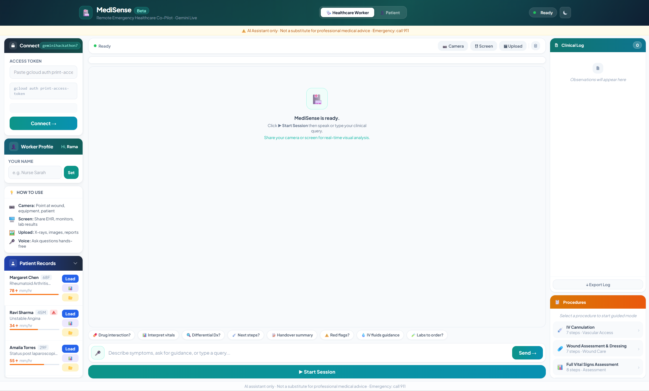The image size is (649, 391).
Task: Select the Differential Dx? quick prompt
Action: coord(203,335)
